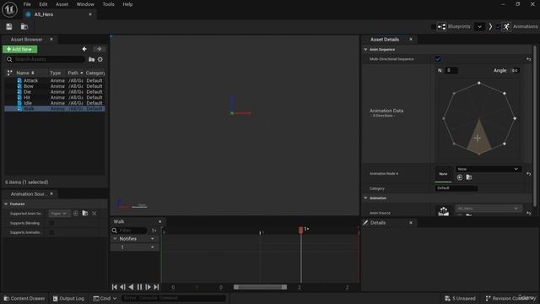Image resolution: width=540 pixels, height=304 pixels.
Task: Pause the animation playback
Action: (x=139, y=287)
